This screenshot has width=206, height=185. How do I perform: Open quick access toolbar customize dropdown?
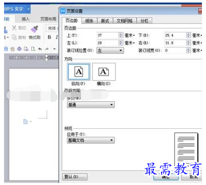54,49
